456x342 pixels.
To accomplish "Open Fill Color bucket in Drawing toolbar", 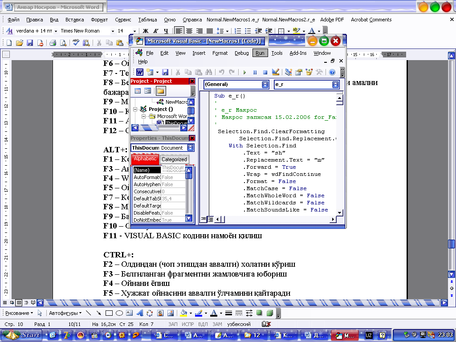I will (183, 313).
